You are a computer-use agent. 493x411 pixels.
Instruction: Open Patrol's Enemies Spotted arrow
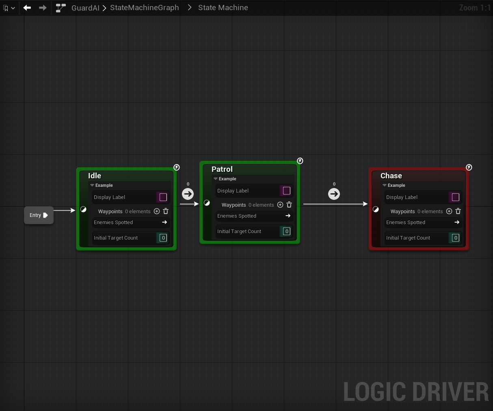click(288, 216)
